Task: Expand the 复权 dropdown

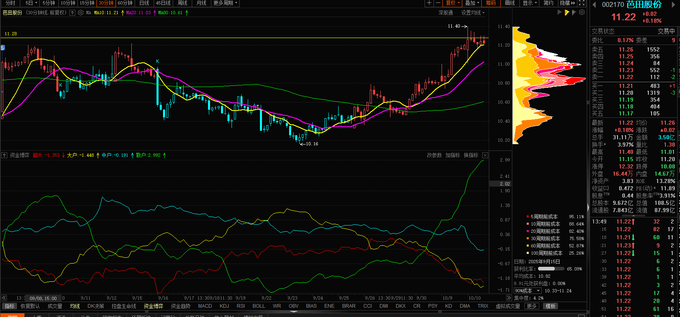Action: coord(453,3)
